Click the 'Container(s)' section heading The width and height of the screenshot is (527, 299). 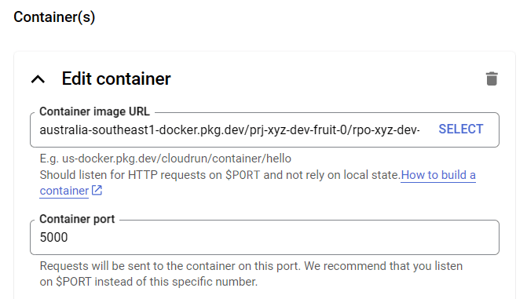click(x=54, y=16)
